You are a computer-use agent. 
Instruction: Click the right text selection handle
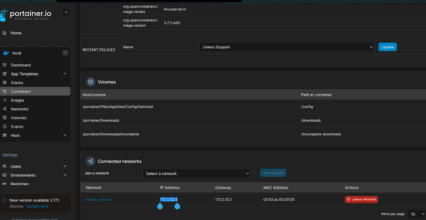(177, 206)
